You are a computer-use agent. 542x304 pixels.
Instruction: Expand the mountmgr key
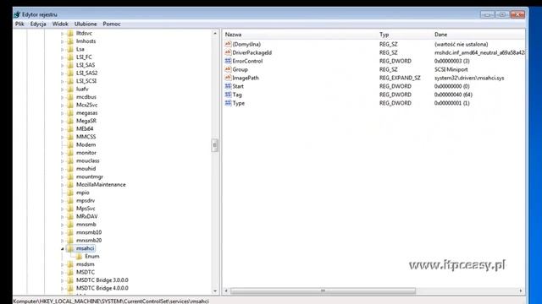(x=62, y=176)
